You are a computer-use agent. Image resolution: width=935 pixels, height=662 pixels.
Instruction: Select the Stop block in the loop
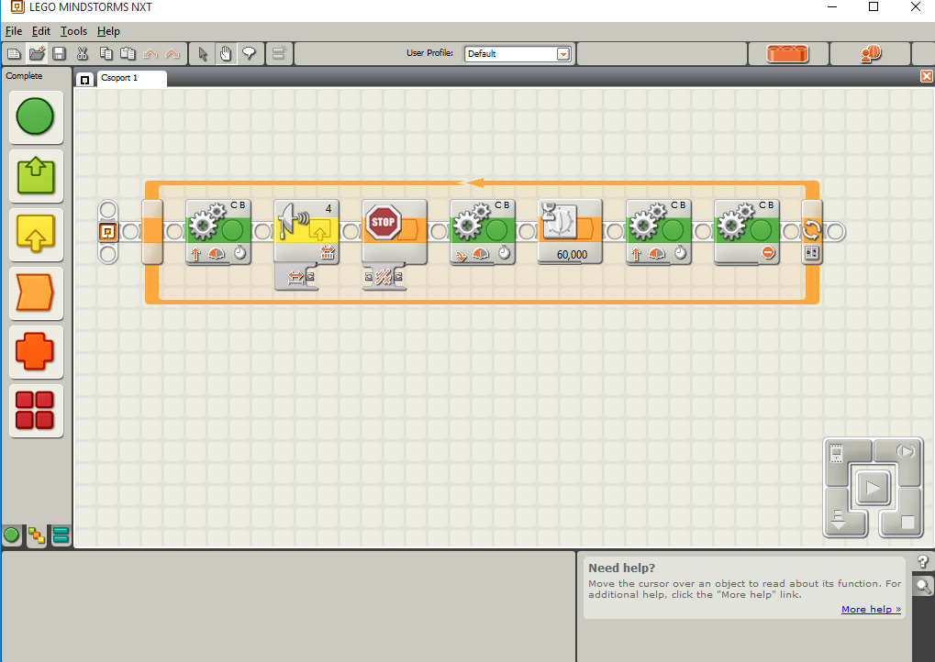pyautogui.click(x=395, y=231)
